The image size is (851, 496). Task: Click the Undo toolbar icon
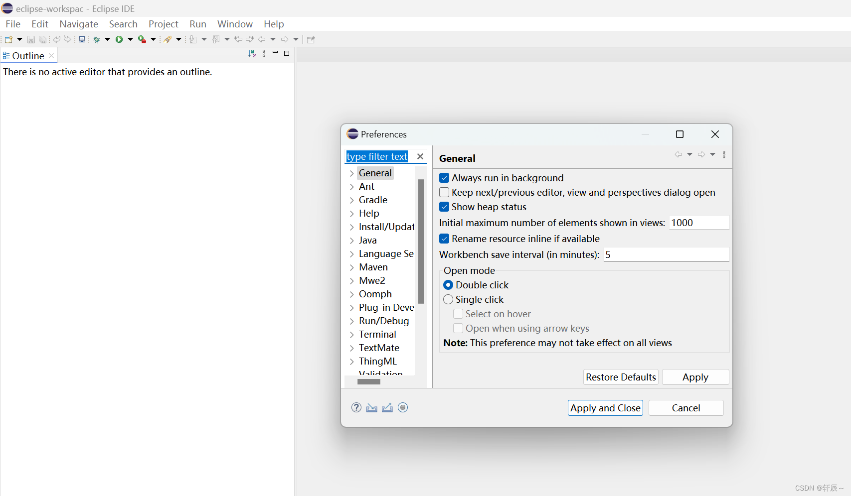[56, 39]
